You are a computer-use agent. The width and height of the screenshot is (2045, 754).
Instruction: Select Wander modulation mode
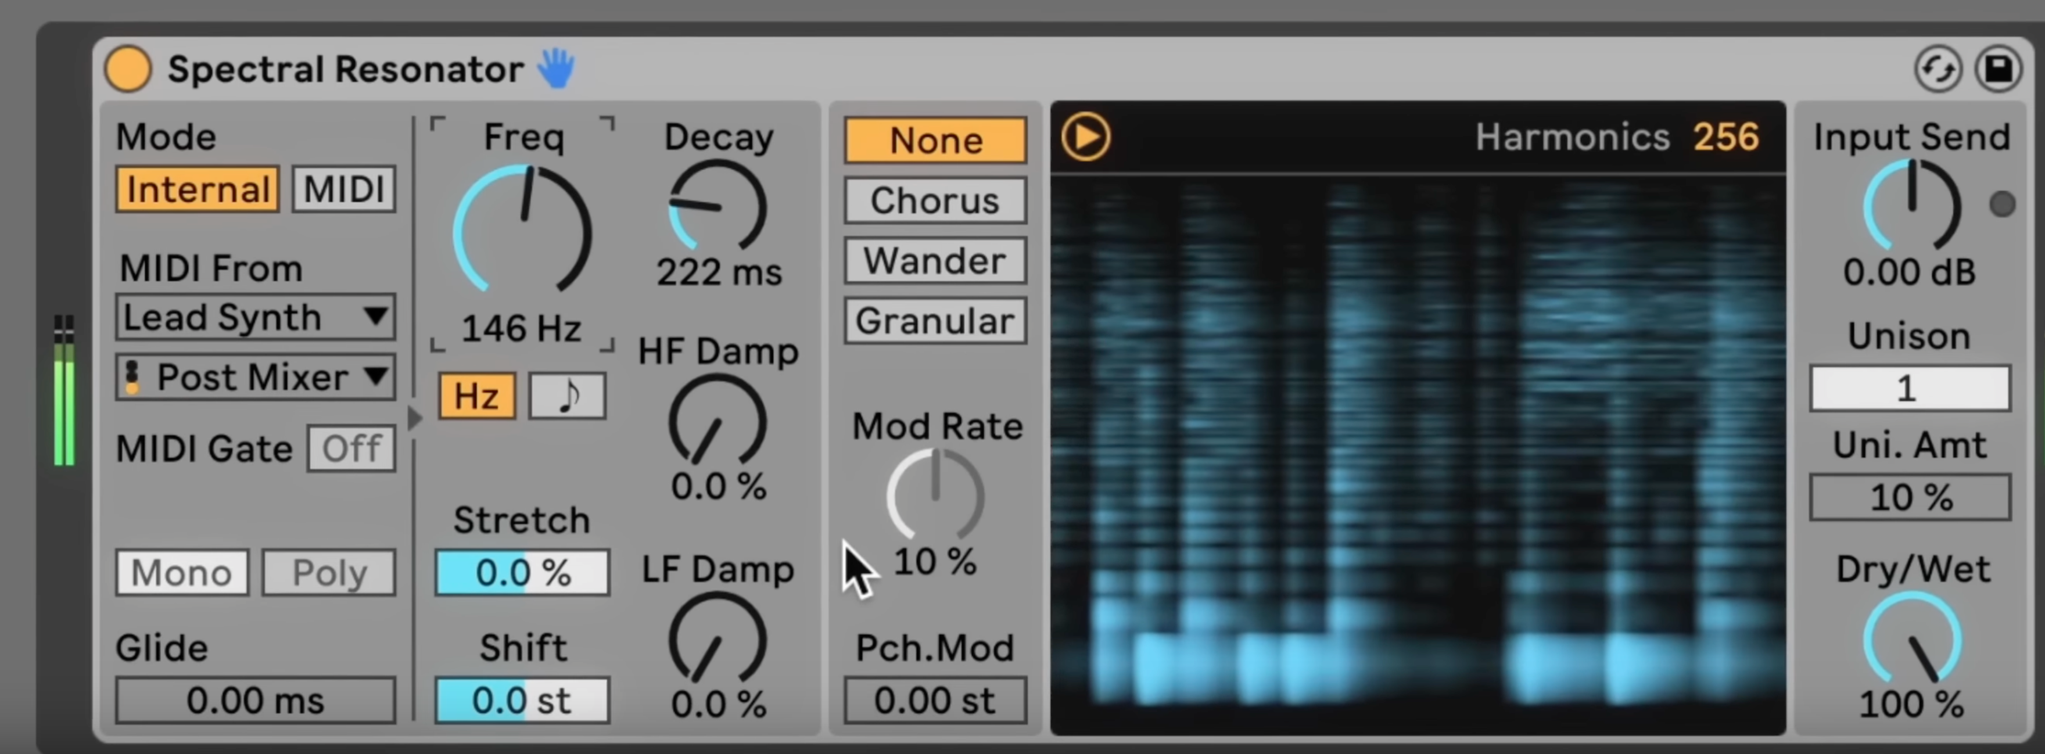tap(936, 261)
